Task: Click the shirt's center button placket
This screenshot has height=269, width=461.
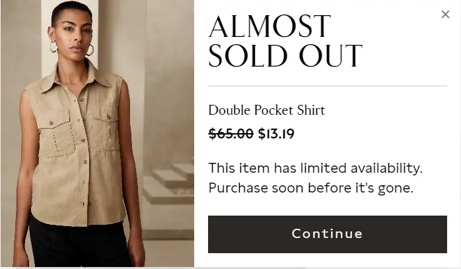Action: coord(83,152)
